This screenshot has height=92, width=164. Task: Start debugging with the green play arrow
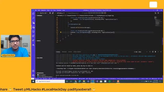click(x=38, y=13)
